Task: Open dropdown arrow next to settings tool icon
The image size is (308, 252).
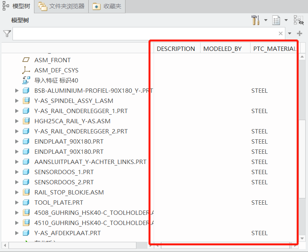Action: pos(266,20)
